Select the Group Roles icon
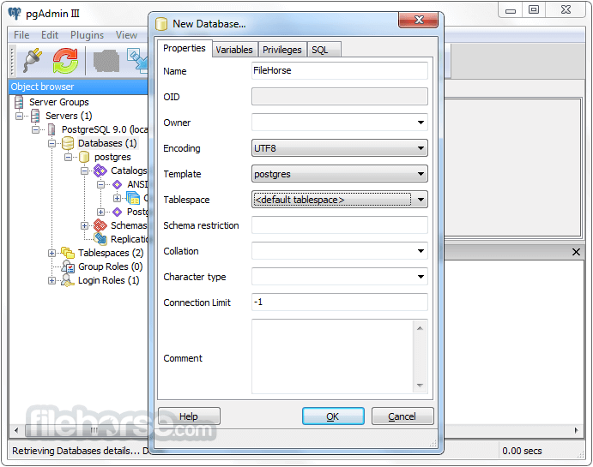 pos(68,266)
